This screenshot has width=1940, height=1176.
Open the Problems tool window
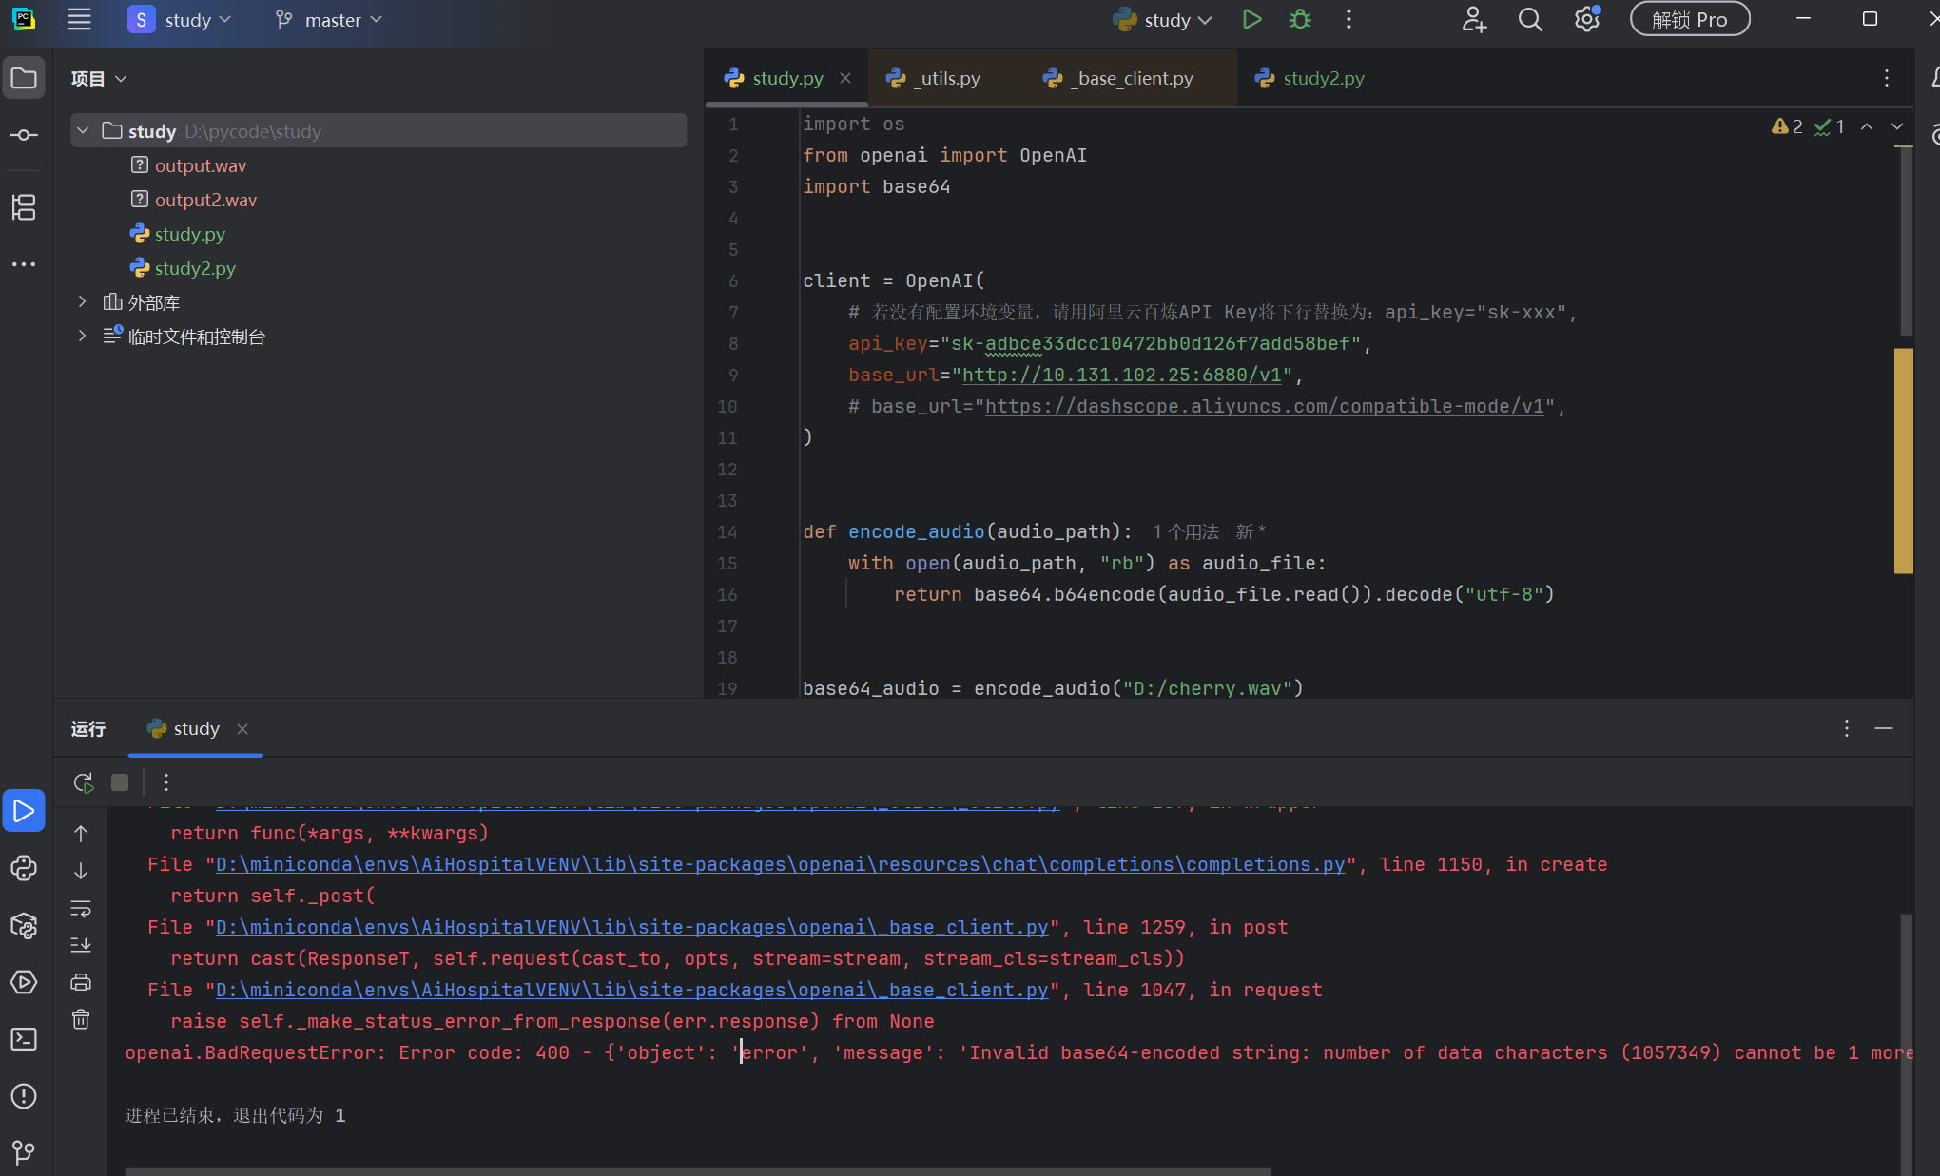click(x=24, y=1096)
